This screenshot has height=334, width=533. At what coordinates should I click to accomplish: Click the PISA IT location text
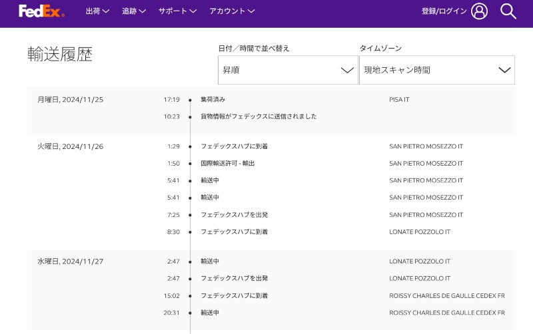click(x=399, y=99)
